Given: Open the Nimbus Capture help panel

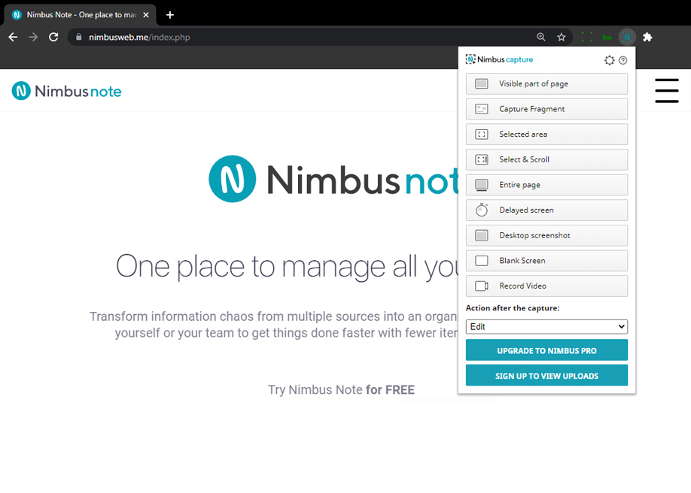Looking at the screenshot, I should (x=623, y=60).
